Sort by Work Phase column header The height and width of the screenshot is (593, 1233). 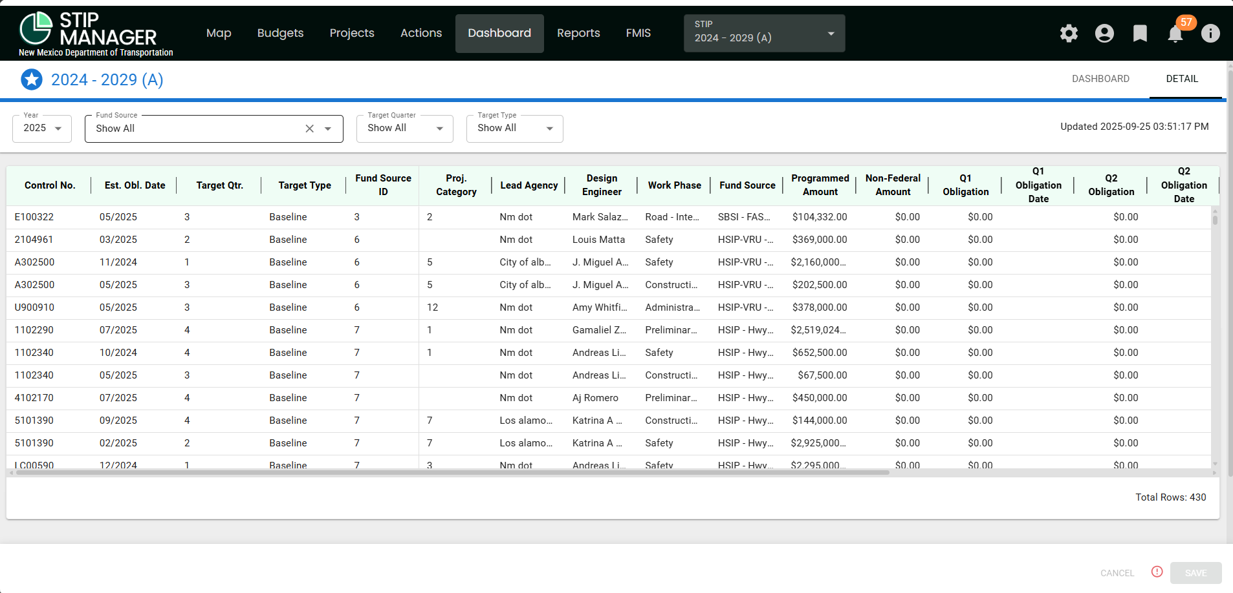(674, 185)
